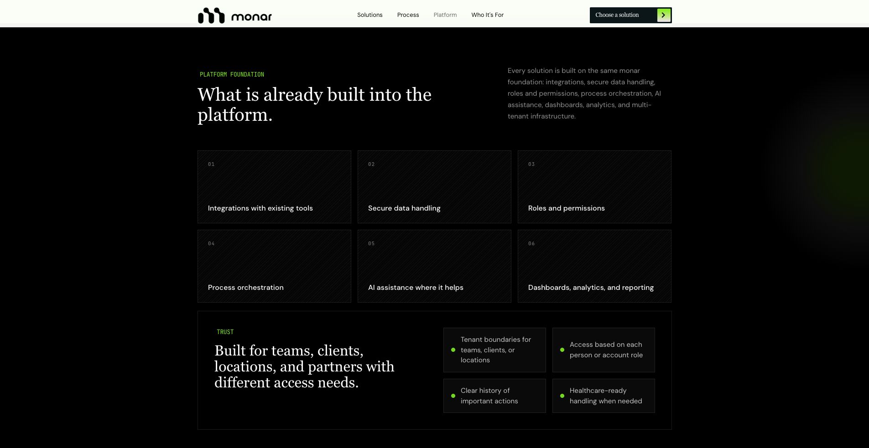
Task: Click the green dot beside Access based on
Action: click(x=562, y=350)
